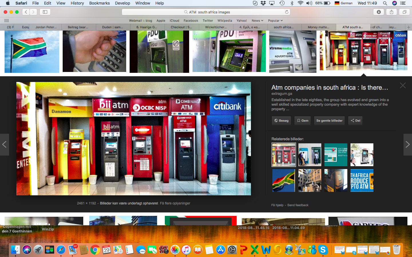Show the next image with the right arrow
The height and width of the screenshot is (257, 412).
pos(407,144)
